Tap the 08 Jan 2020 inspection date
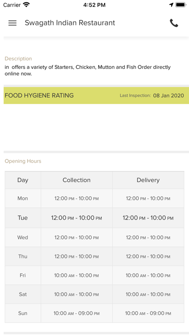This screenshot has width=189, height=335. coord(168,95)
